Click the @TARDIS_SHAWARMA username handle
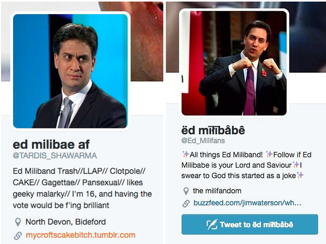The image size is (326, 244). pyautogui.click(x=55, y=156)
